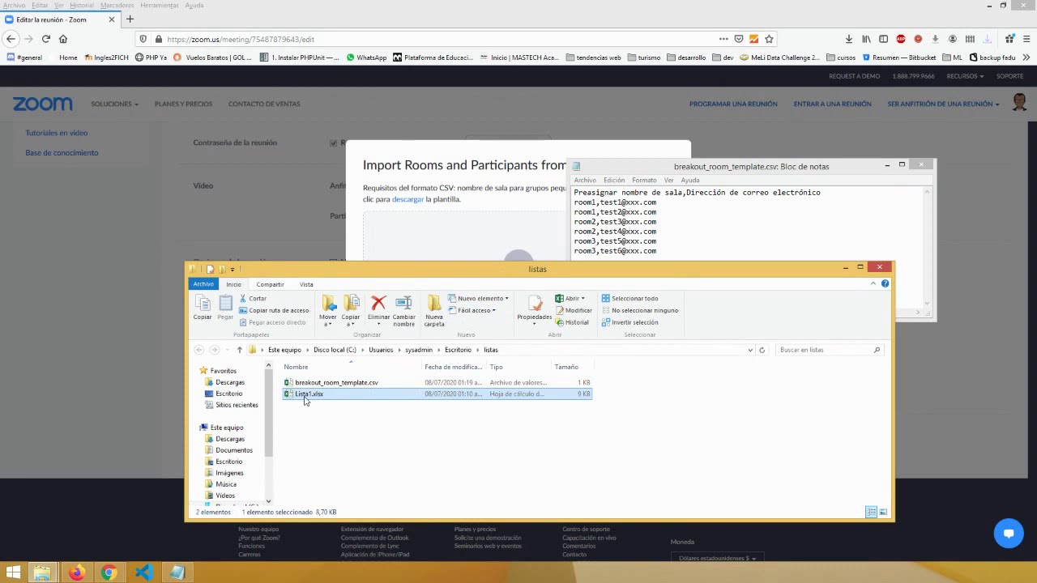Open the Archivo tab in Explorer
The image size is (1037, 583).
coord(203,284)
